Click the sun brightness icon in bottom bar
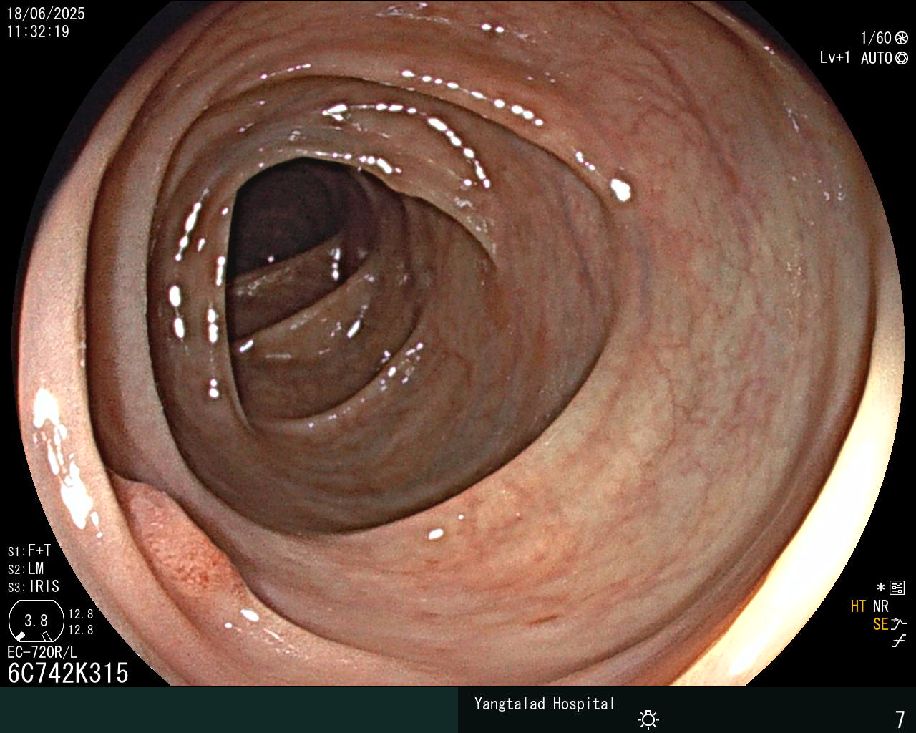 pyautogui.click(x=648, y=719)
